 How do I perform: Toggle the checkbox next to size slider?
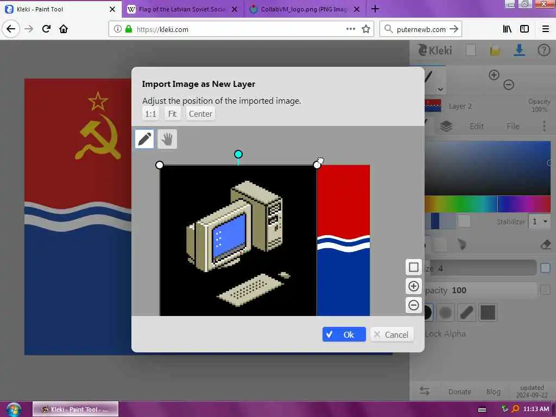point(545,268)
